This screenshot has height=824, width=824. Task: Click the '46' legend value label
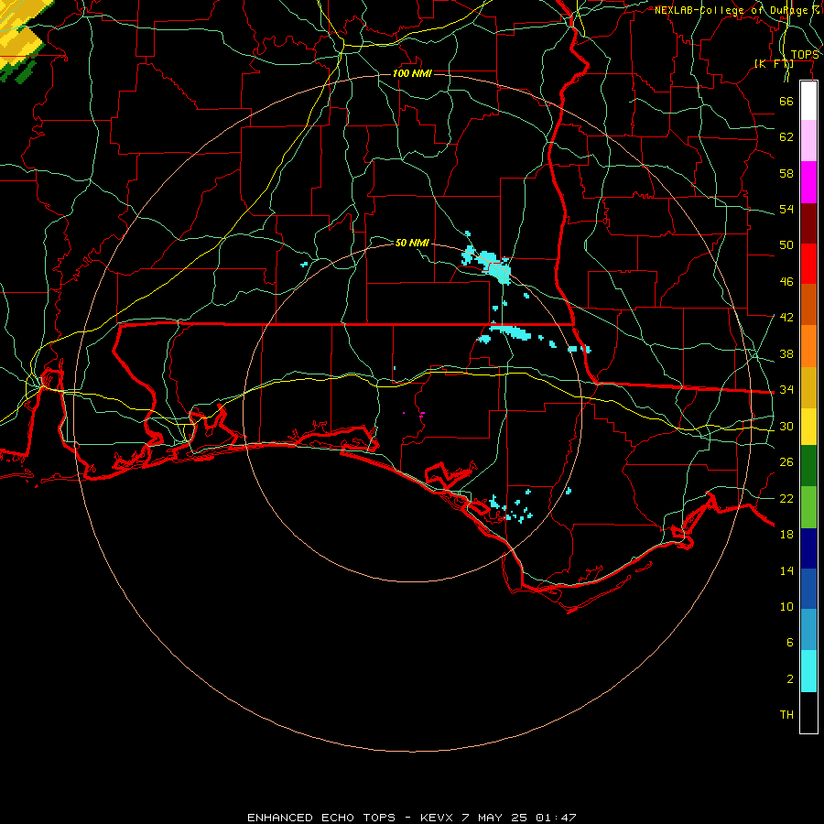pos(786,282)
